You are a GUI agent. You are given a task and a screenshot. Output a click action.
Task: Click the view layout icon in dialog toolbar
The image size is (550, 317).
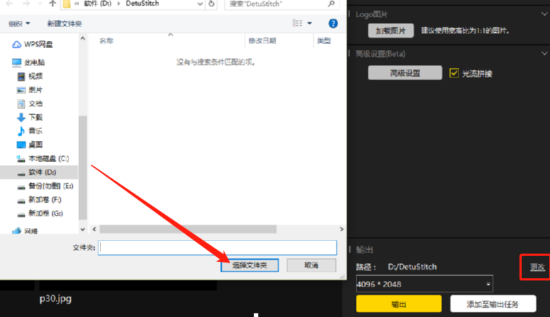(297, 23)
